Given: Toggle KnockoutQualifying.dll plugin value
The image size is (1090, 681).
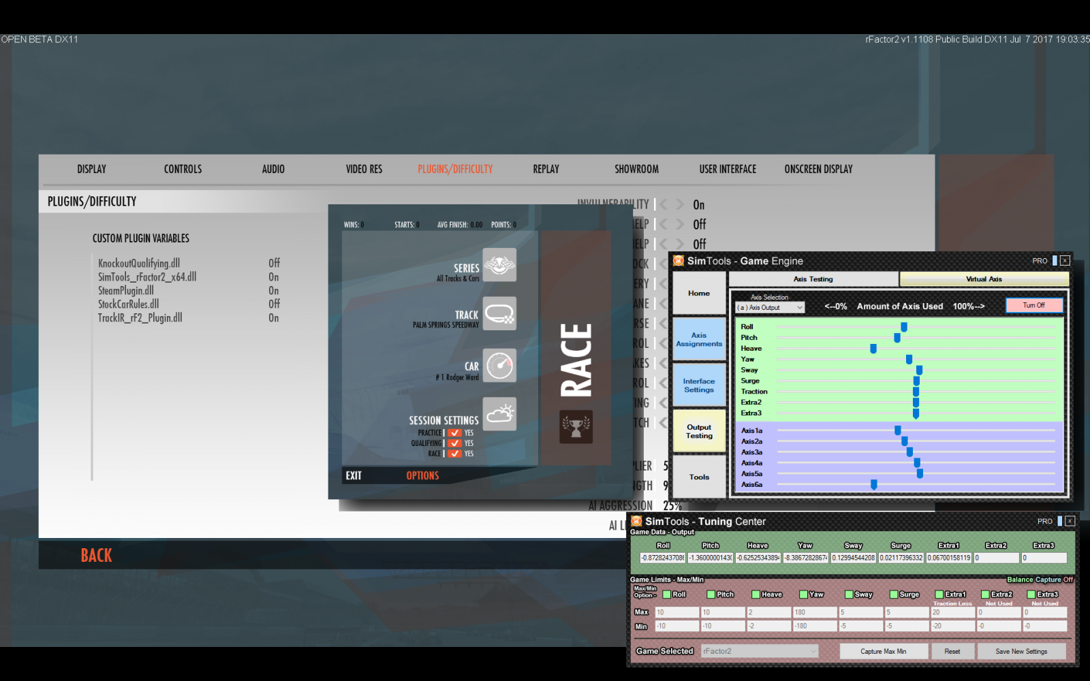Looking at the screenshot, I should tap(274, 263).
